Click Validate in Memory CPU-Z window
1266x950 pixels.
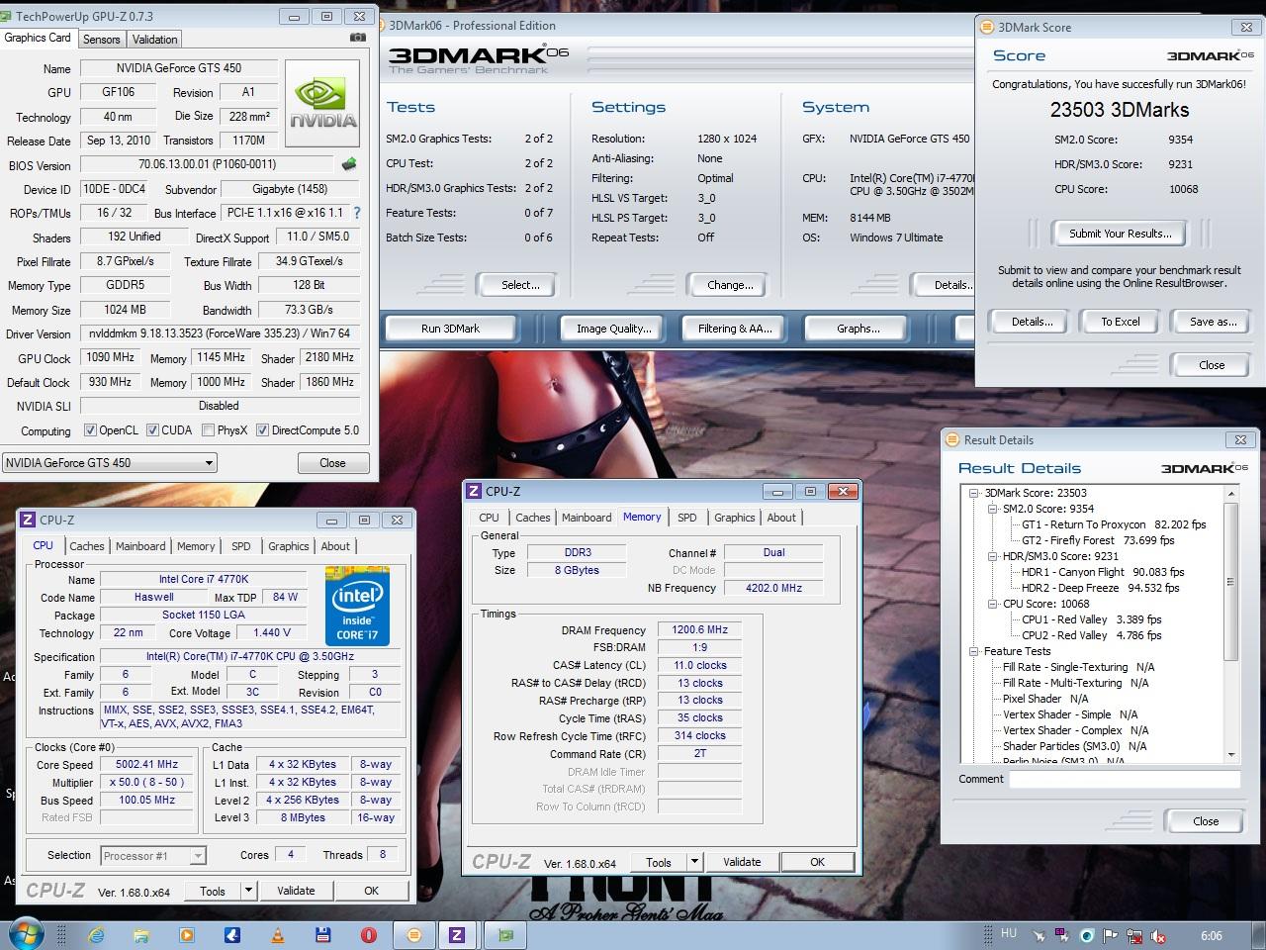pyautogui.click(x=742, y=862)
